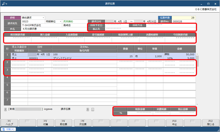Click the F3 付箋 button
Screen dimensions: 220x132
point(46,123)
